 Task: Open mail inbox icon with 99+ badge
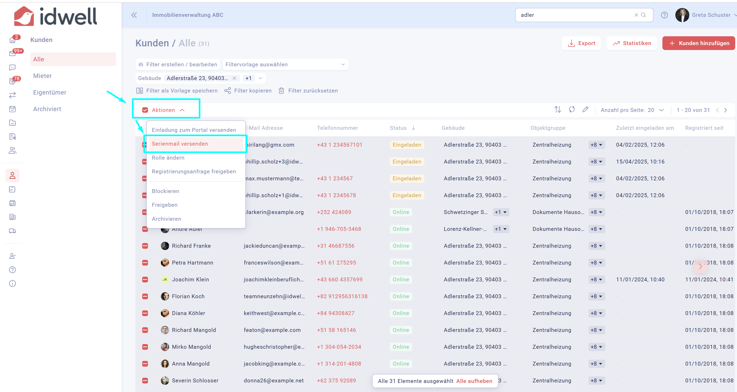click(x=13, y=54)
